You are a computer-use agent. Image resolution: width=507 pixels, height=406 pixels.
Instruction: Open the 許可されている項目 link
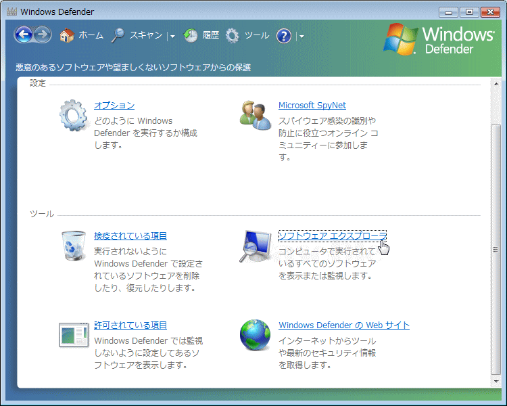(130, 325)
